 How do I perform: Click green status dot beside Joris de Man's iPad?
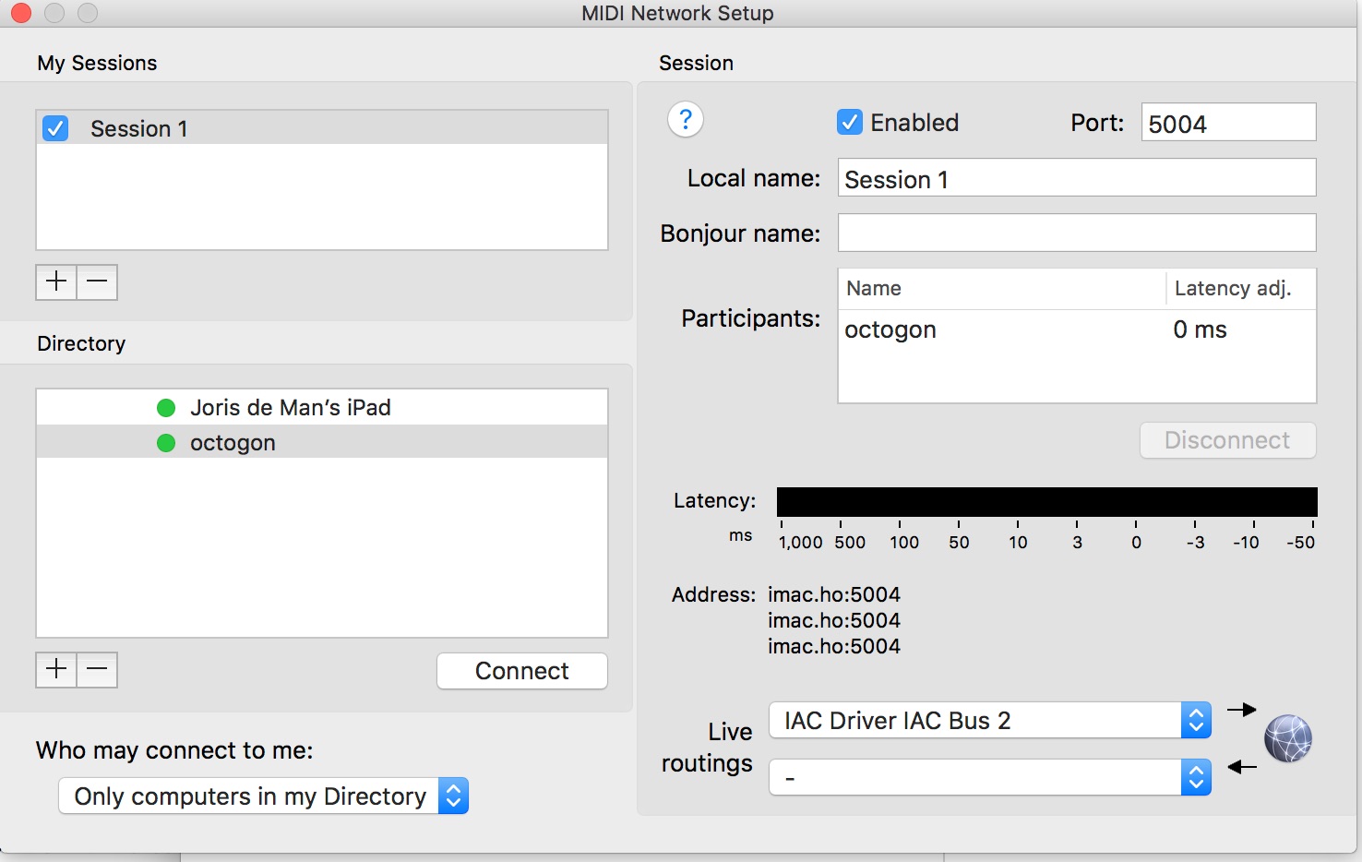(166, 408)
